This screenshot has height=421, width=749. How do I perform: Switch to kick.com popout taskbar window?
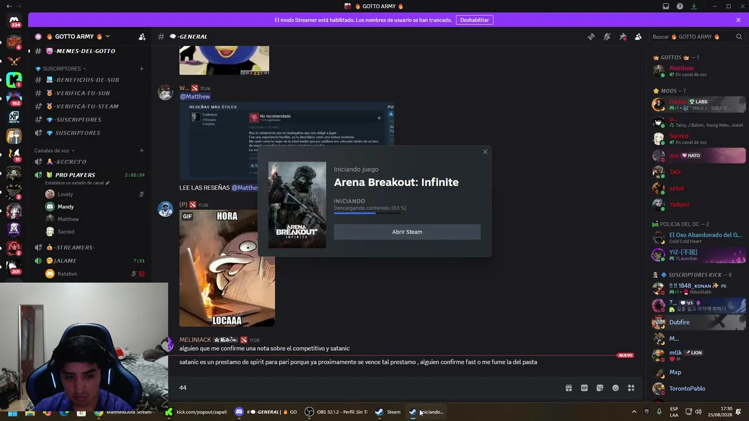point(196,412)
